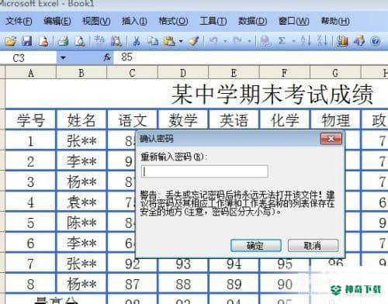Click the 化学 header cell
388x304 pixels.
pos(284,120)
